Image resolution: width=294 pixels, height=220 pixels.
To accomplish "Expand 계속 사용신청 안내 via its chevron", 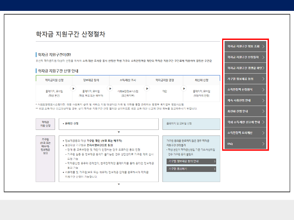I will tap(263, 100).
